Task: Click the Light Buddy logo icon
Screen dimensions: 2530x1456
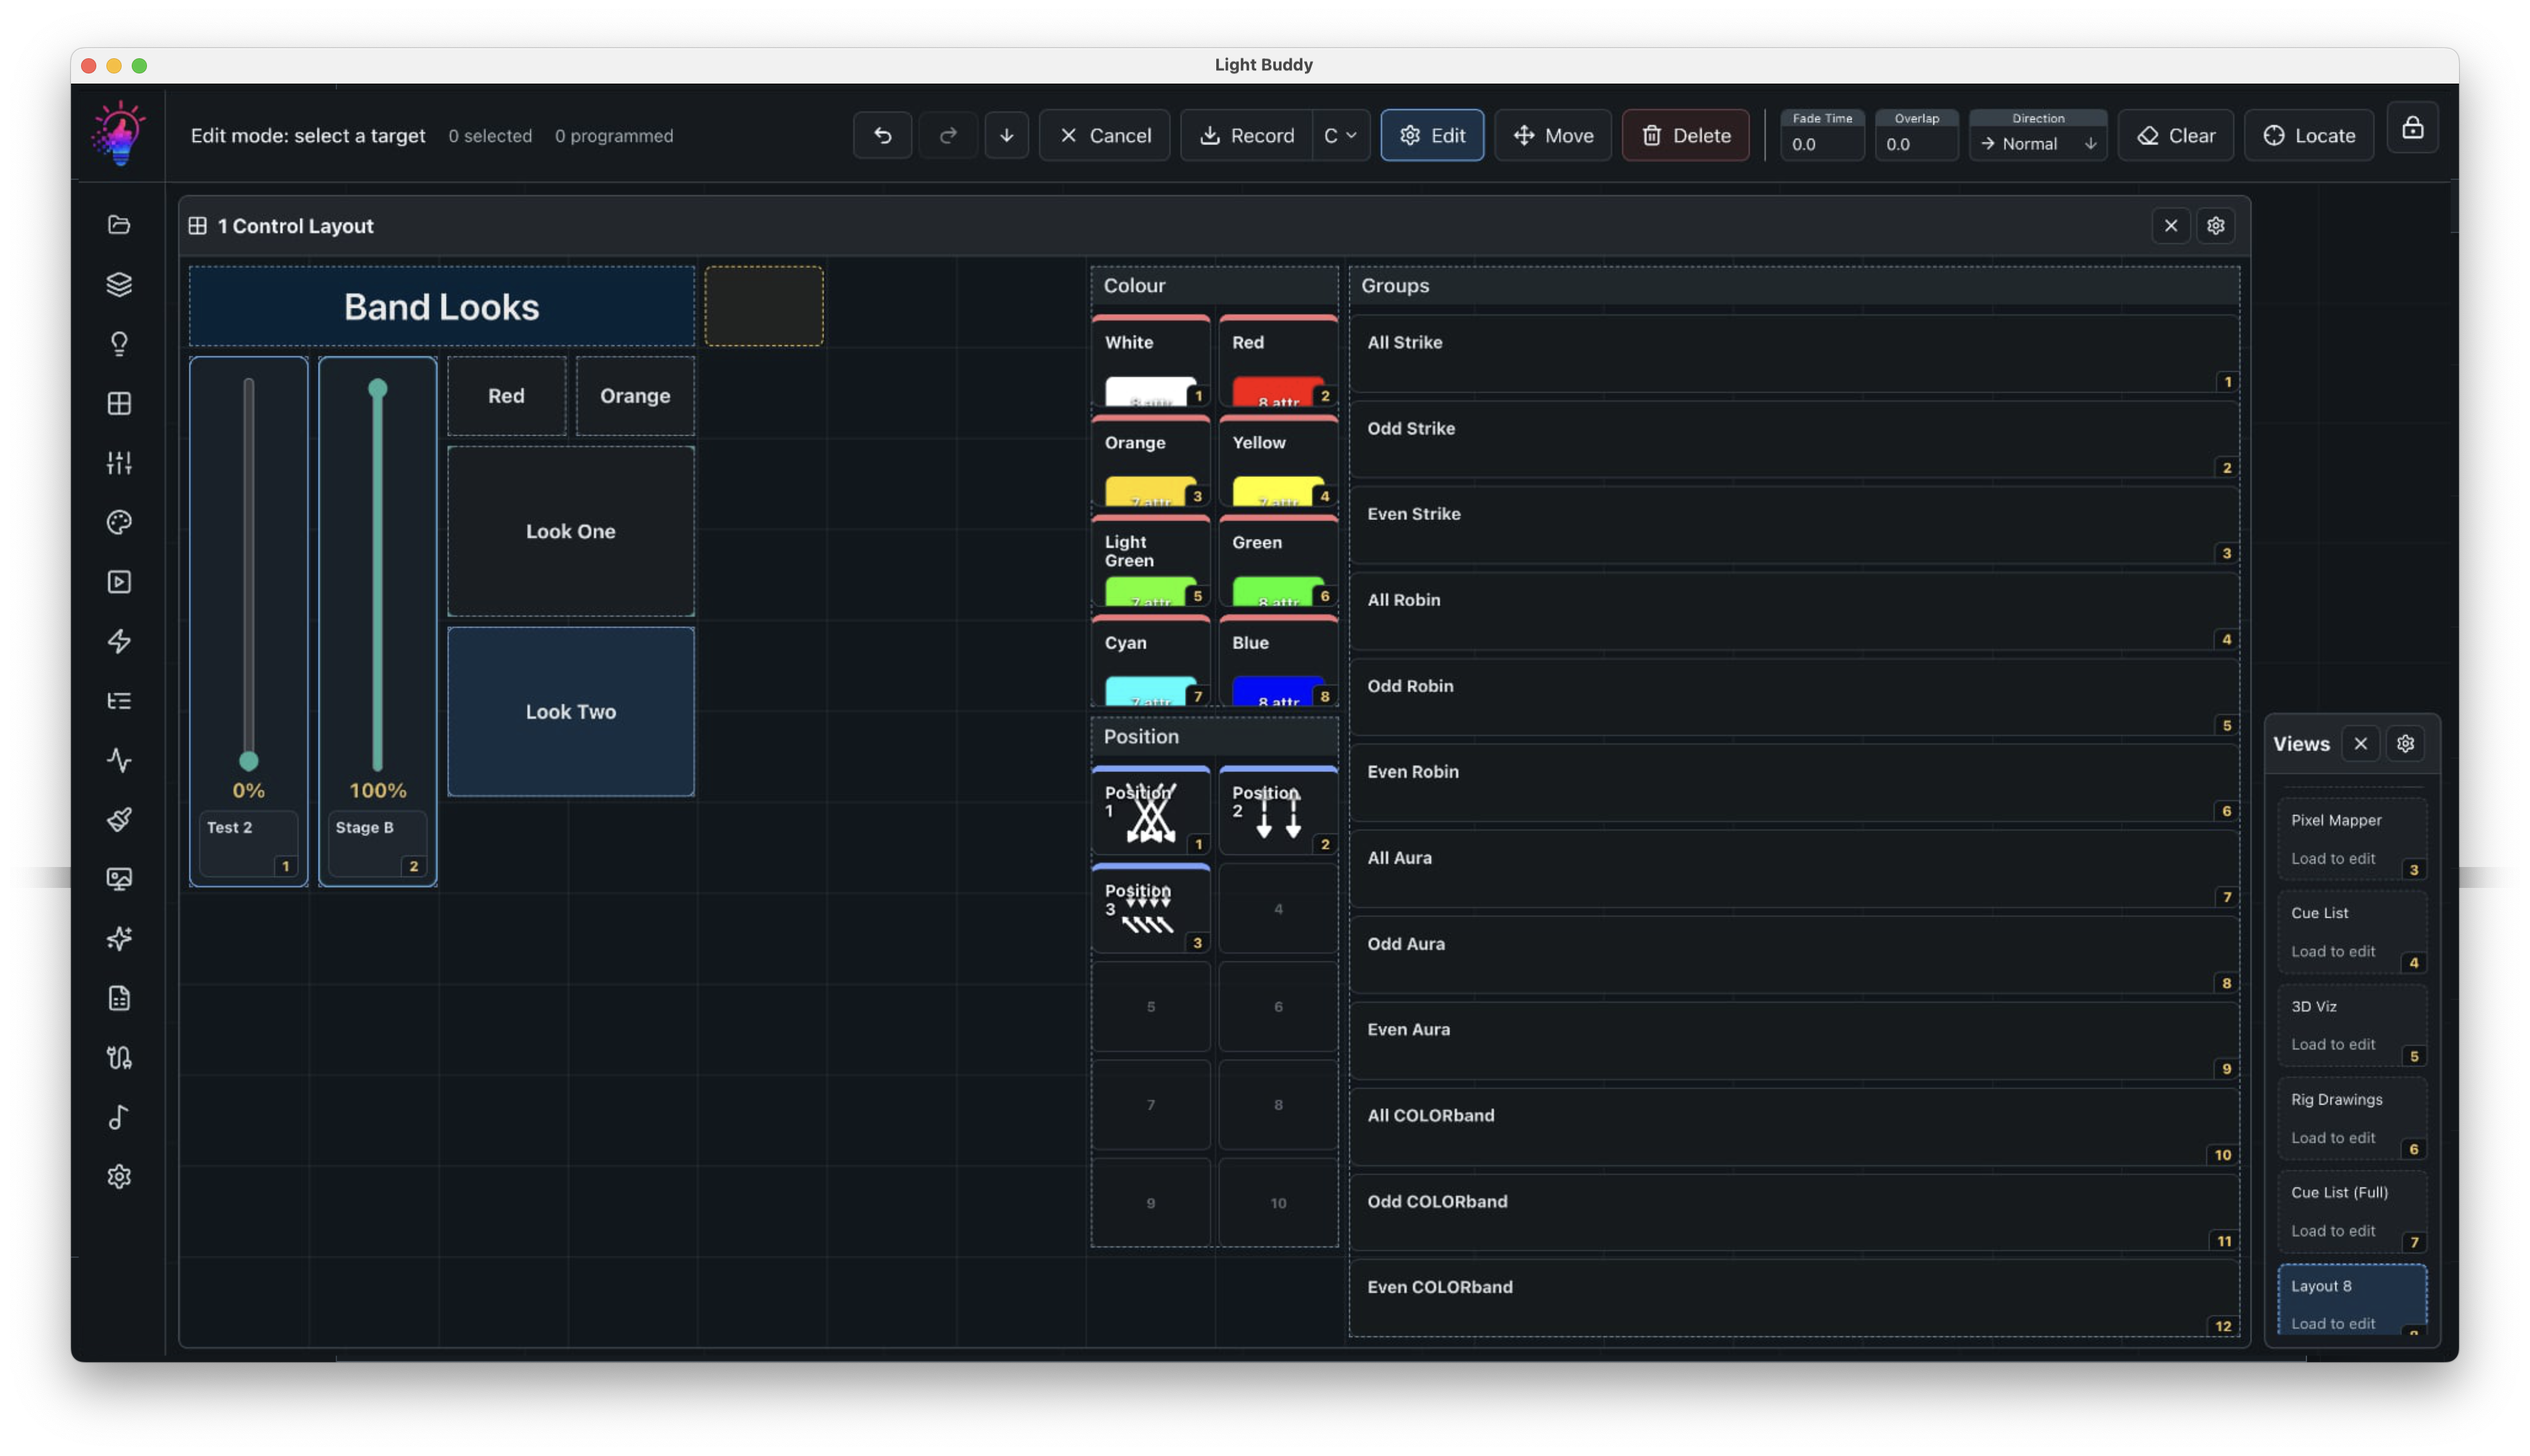Action: [x=119, y=133]
